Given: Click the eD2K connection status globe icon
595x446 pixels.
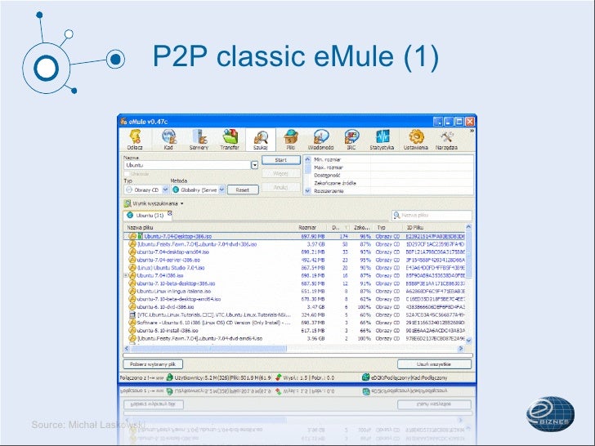Looking at the screenshot, I should 366,377.
